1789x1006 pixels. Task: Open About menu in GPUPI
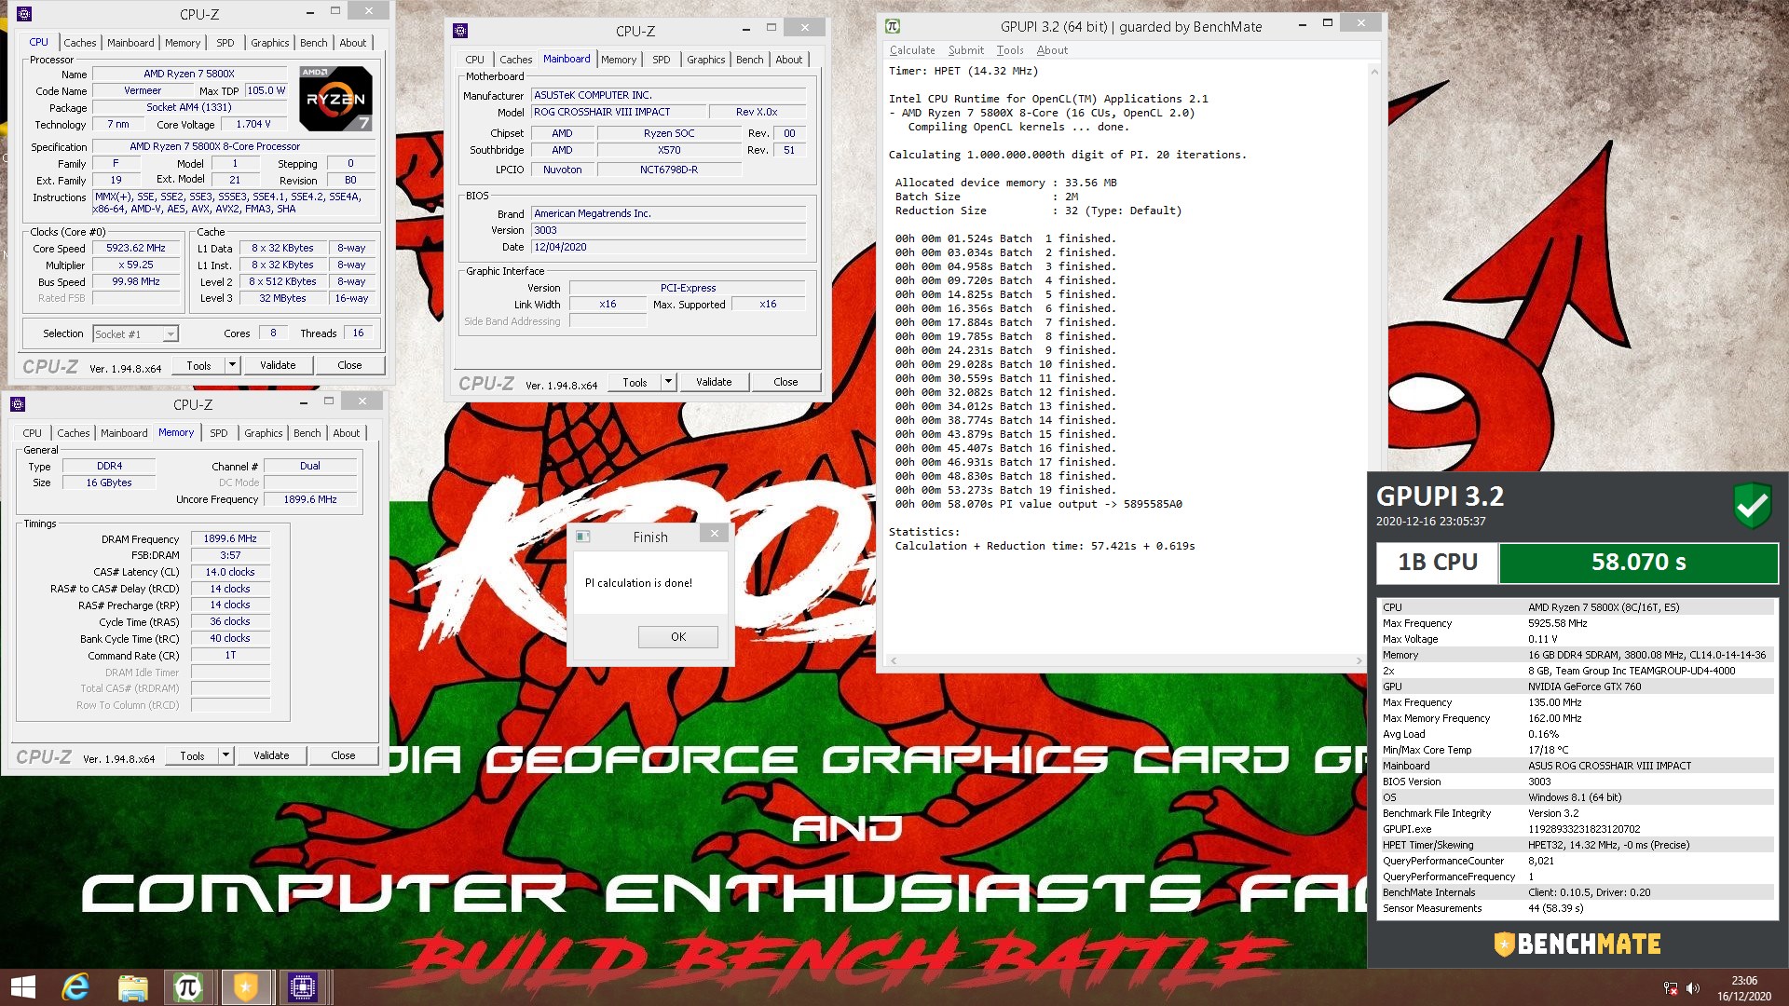coord(1052,50)
